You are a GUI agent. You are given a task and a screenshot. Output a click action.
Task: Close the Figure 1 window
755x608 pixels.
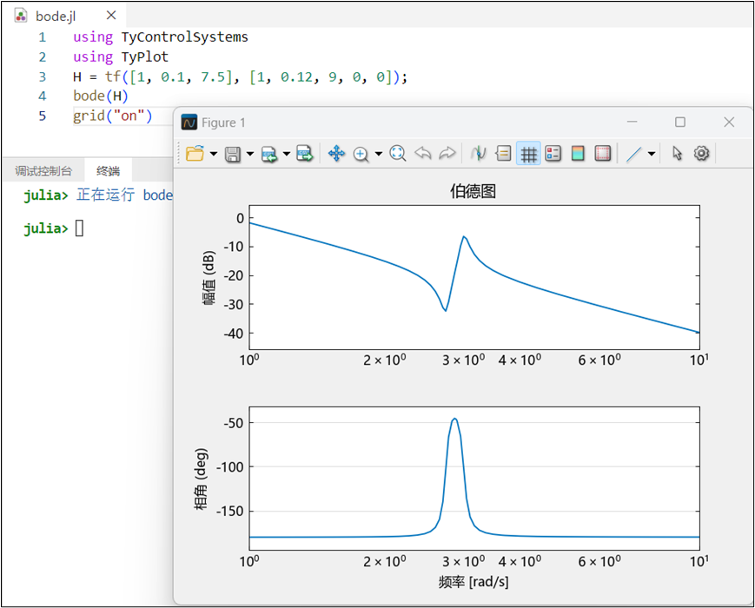coord(729,122)
